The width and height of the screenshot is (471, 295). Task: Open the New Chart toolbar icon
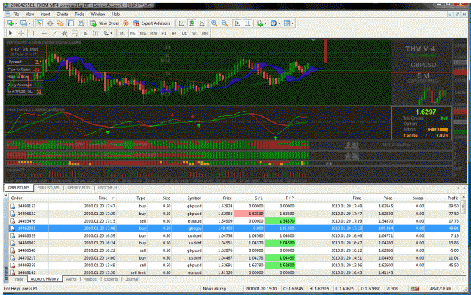tap(10, 23)
